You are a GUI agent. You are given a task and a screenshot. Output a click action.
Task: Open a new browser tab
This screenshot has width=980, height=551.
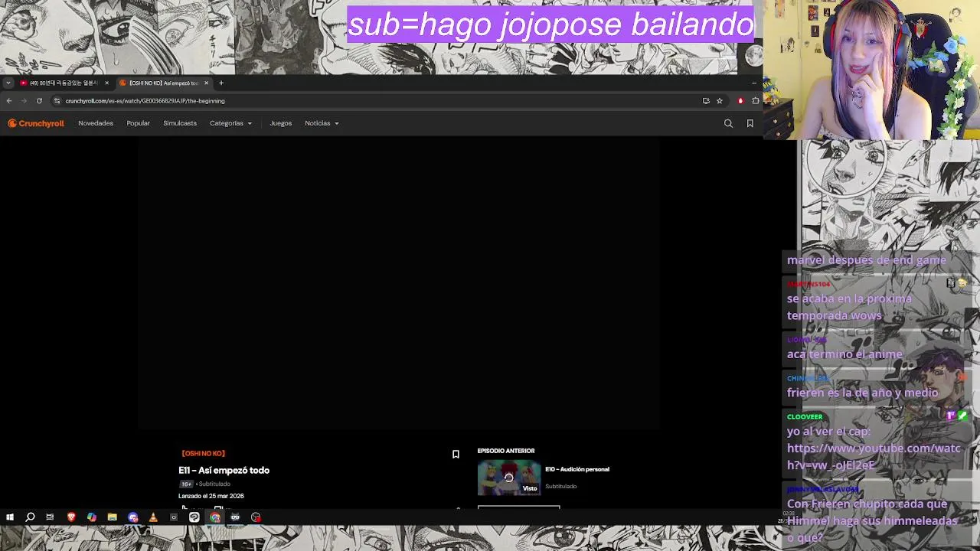[x=221, y=83]
